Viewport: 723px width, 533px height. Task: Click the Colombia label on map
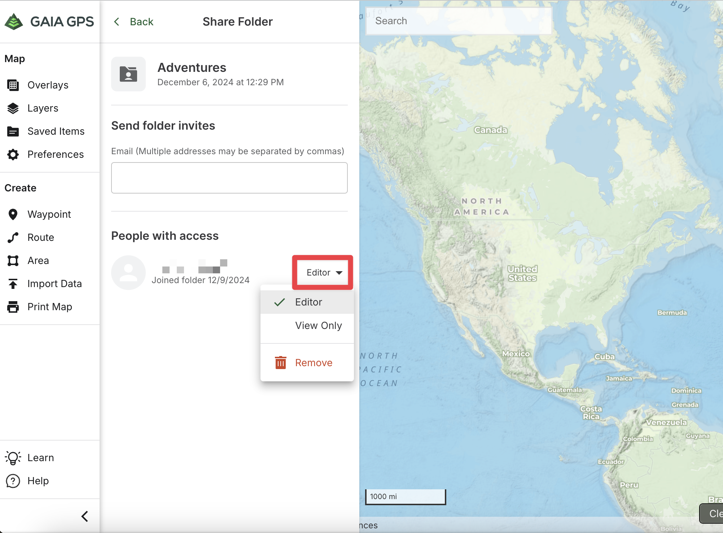click(x=638, y=439)
